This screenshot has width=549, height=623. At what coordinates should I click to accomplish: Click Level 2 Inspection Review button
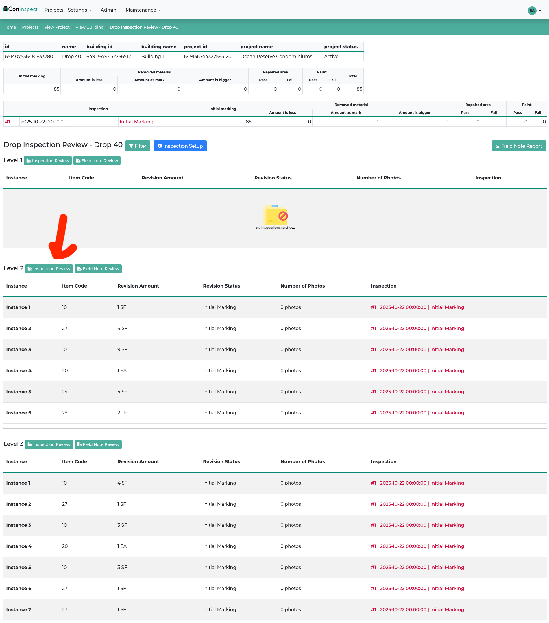(x=49, y=269)
